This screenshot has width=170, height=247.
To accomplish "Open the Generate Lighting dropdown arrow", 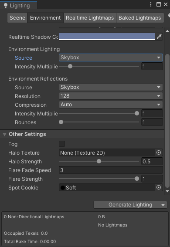I will 163,205.
